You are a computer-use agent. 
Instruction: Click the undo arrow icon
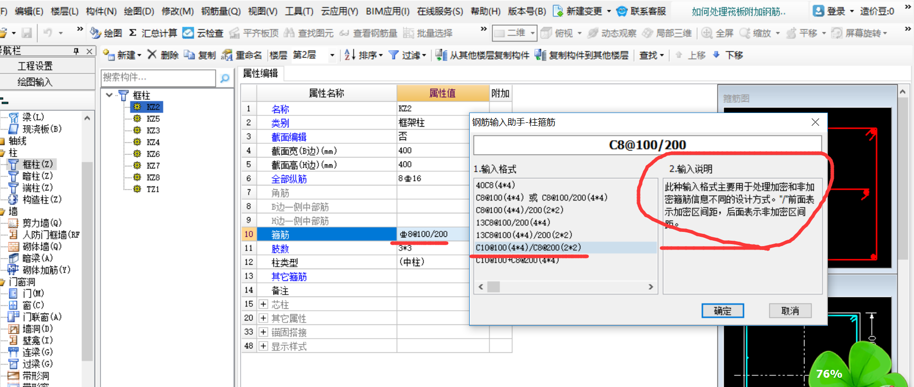pos(47,33)
